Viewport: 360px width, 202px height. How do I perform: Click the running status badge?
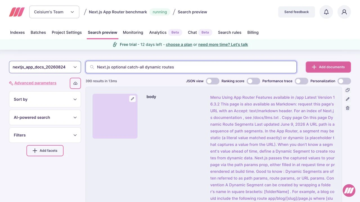coord(160,12)
